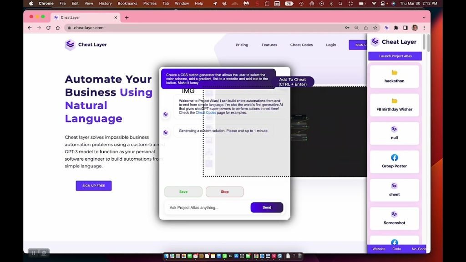The image size is (466, 262).
Task: Switch to the No-Code tab
Action: (x=419, y=249)
